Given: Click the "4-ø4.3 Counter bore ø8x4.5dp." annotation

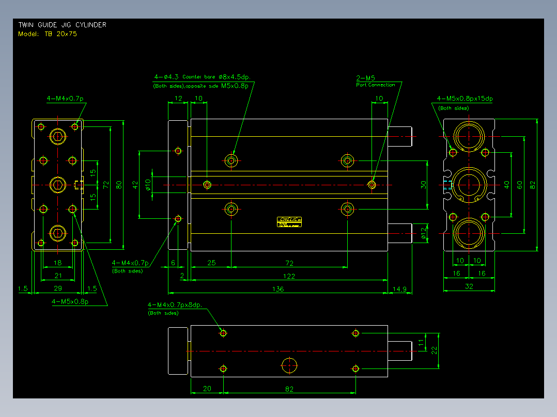Looking at the screenshot, I should point(202,77).
